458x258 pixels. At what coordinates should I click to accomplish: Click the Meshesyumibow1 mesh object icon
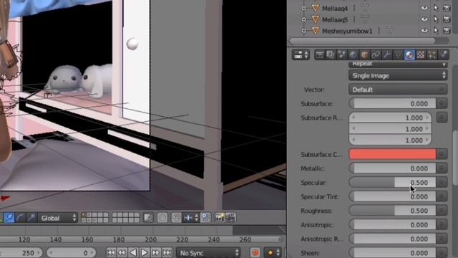point(316,31)
